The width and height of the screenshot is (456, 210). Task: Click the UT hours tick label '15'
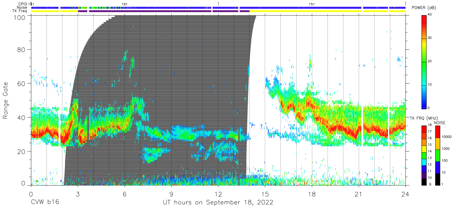(265, 194)
